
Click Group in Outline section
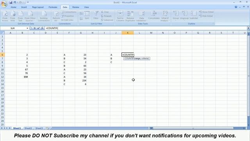pos(176,16)
